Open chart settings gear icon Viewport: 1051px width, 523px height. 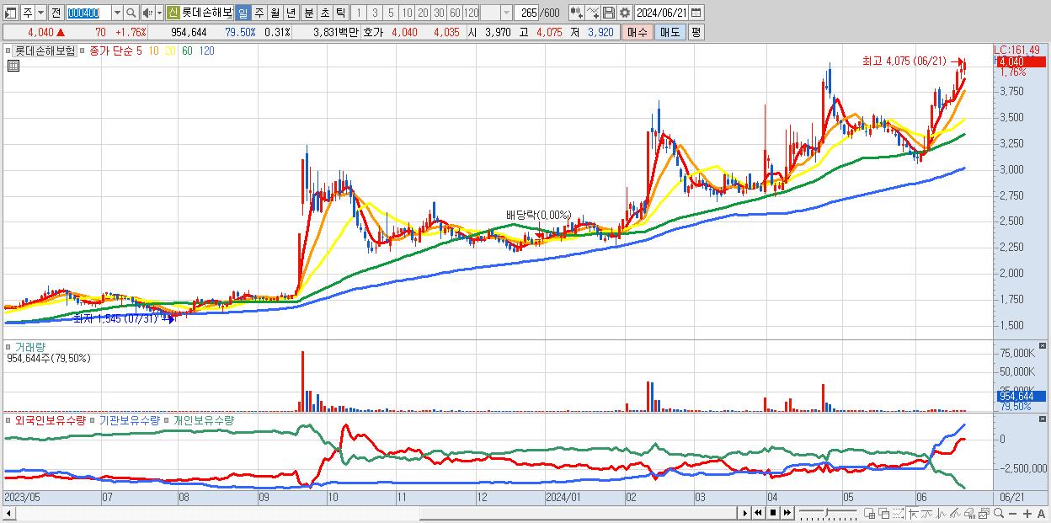tap(625, 13)
